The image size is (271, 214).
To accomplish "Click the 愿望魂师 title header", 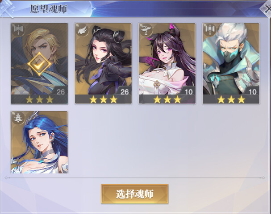I will point(49,9).
